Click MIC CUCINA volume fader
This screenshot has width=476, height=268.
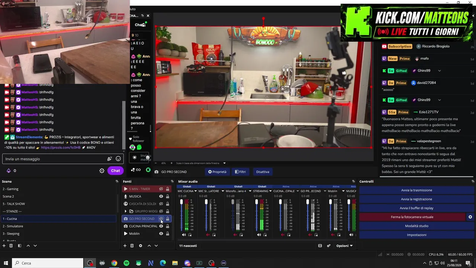tap(181, 202)
